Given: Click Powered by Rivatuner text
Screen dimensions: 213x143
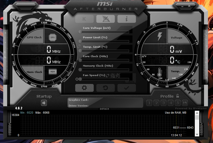Looking at the screenshot, I should coord(191,108).
